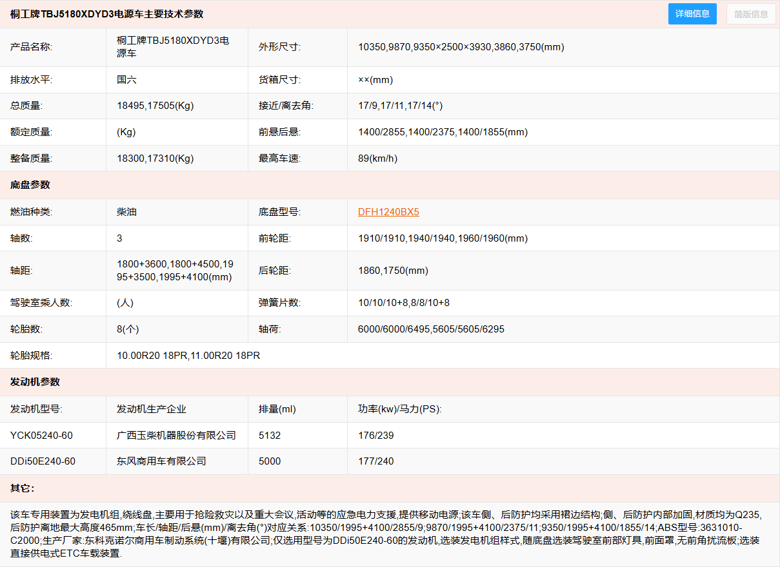Click the 轴距 wheelbase value cell

coord(175,271)
